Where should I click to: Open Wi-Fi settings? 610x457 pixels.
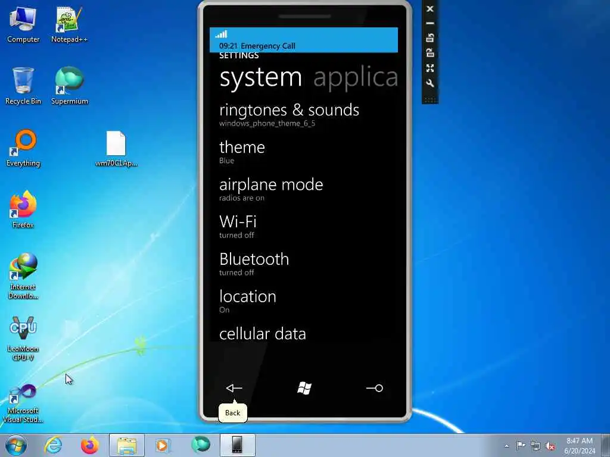(238, 226)
